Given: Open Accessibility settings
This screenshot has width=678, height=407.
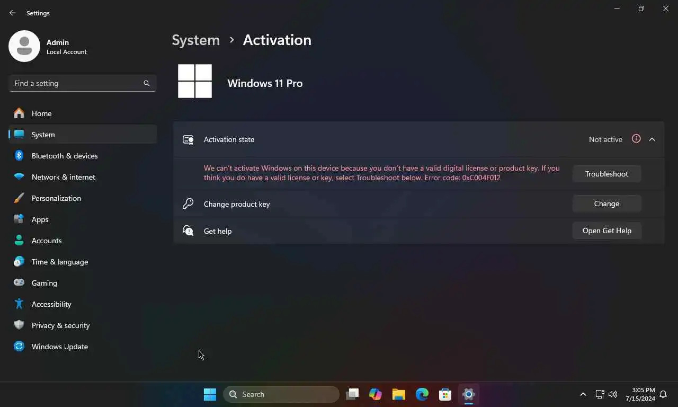Looking at the screenshot, I should 83,304.
